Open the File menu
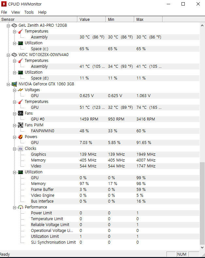 click(x=4, y=12)
